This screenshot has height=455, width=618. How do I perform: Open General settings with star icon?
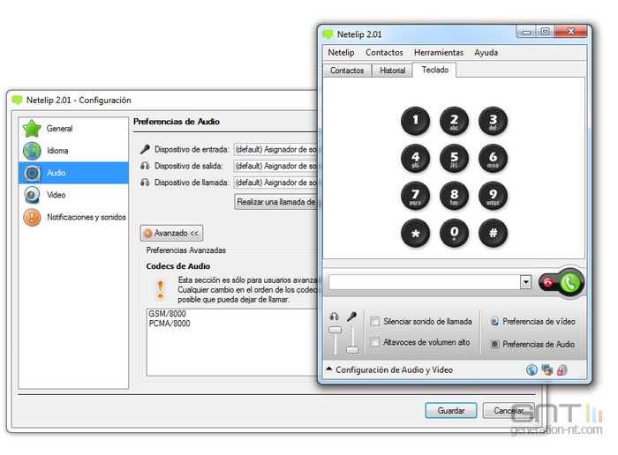[x=73, y=129]
